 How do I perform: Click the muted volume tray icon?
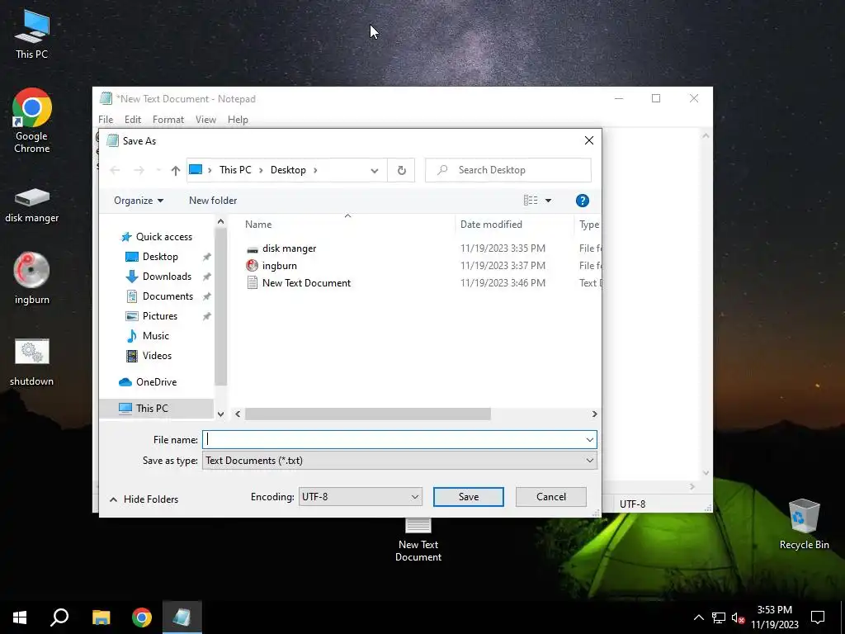point(738,617)
